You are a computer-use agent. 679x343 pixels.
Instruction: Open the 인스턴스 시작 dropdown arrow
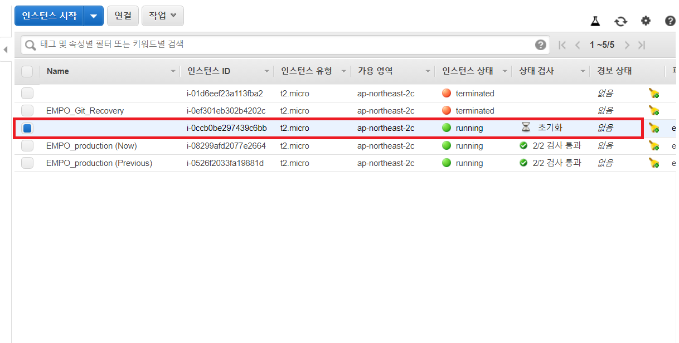[94, 16]
